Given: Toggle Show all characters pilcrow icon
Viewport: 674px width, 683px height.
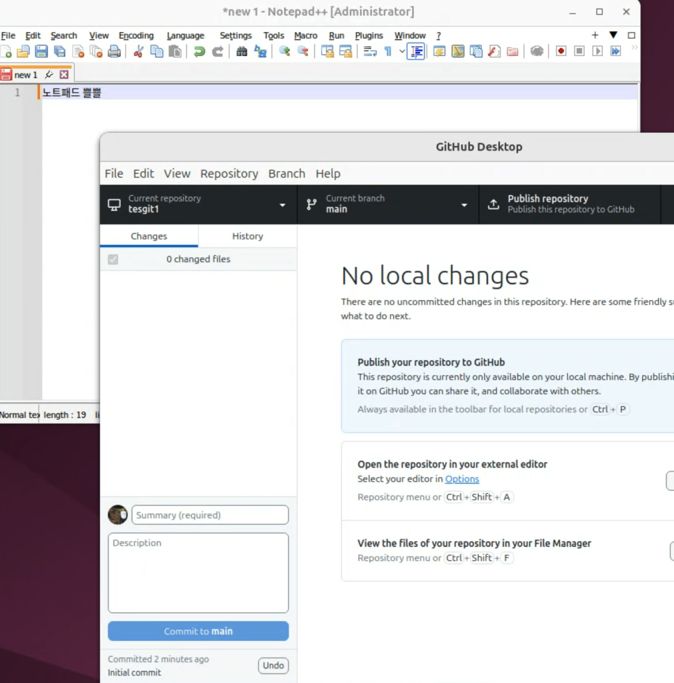Looking at the screenshot, I should point(388,51).
